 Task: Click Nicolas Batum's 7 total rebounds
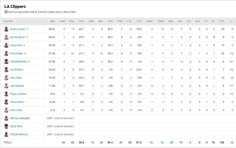pos(172,37)
